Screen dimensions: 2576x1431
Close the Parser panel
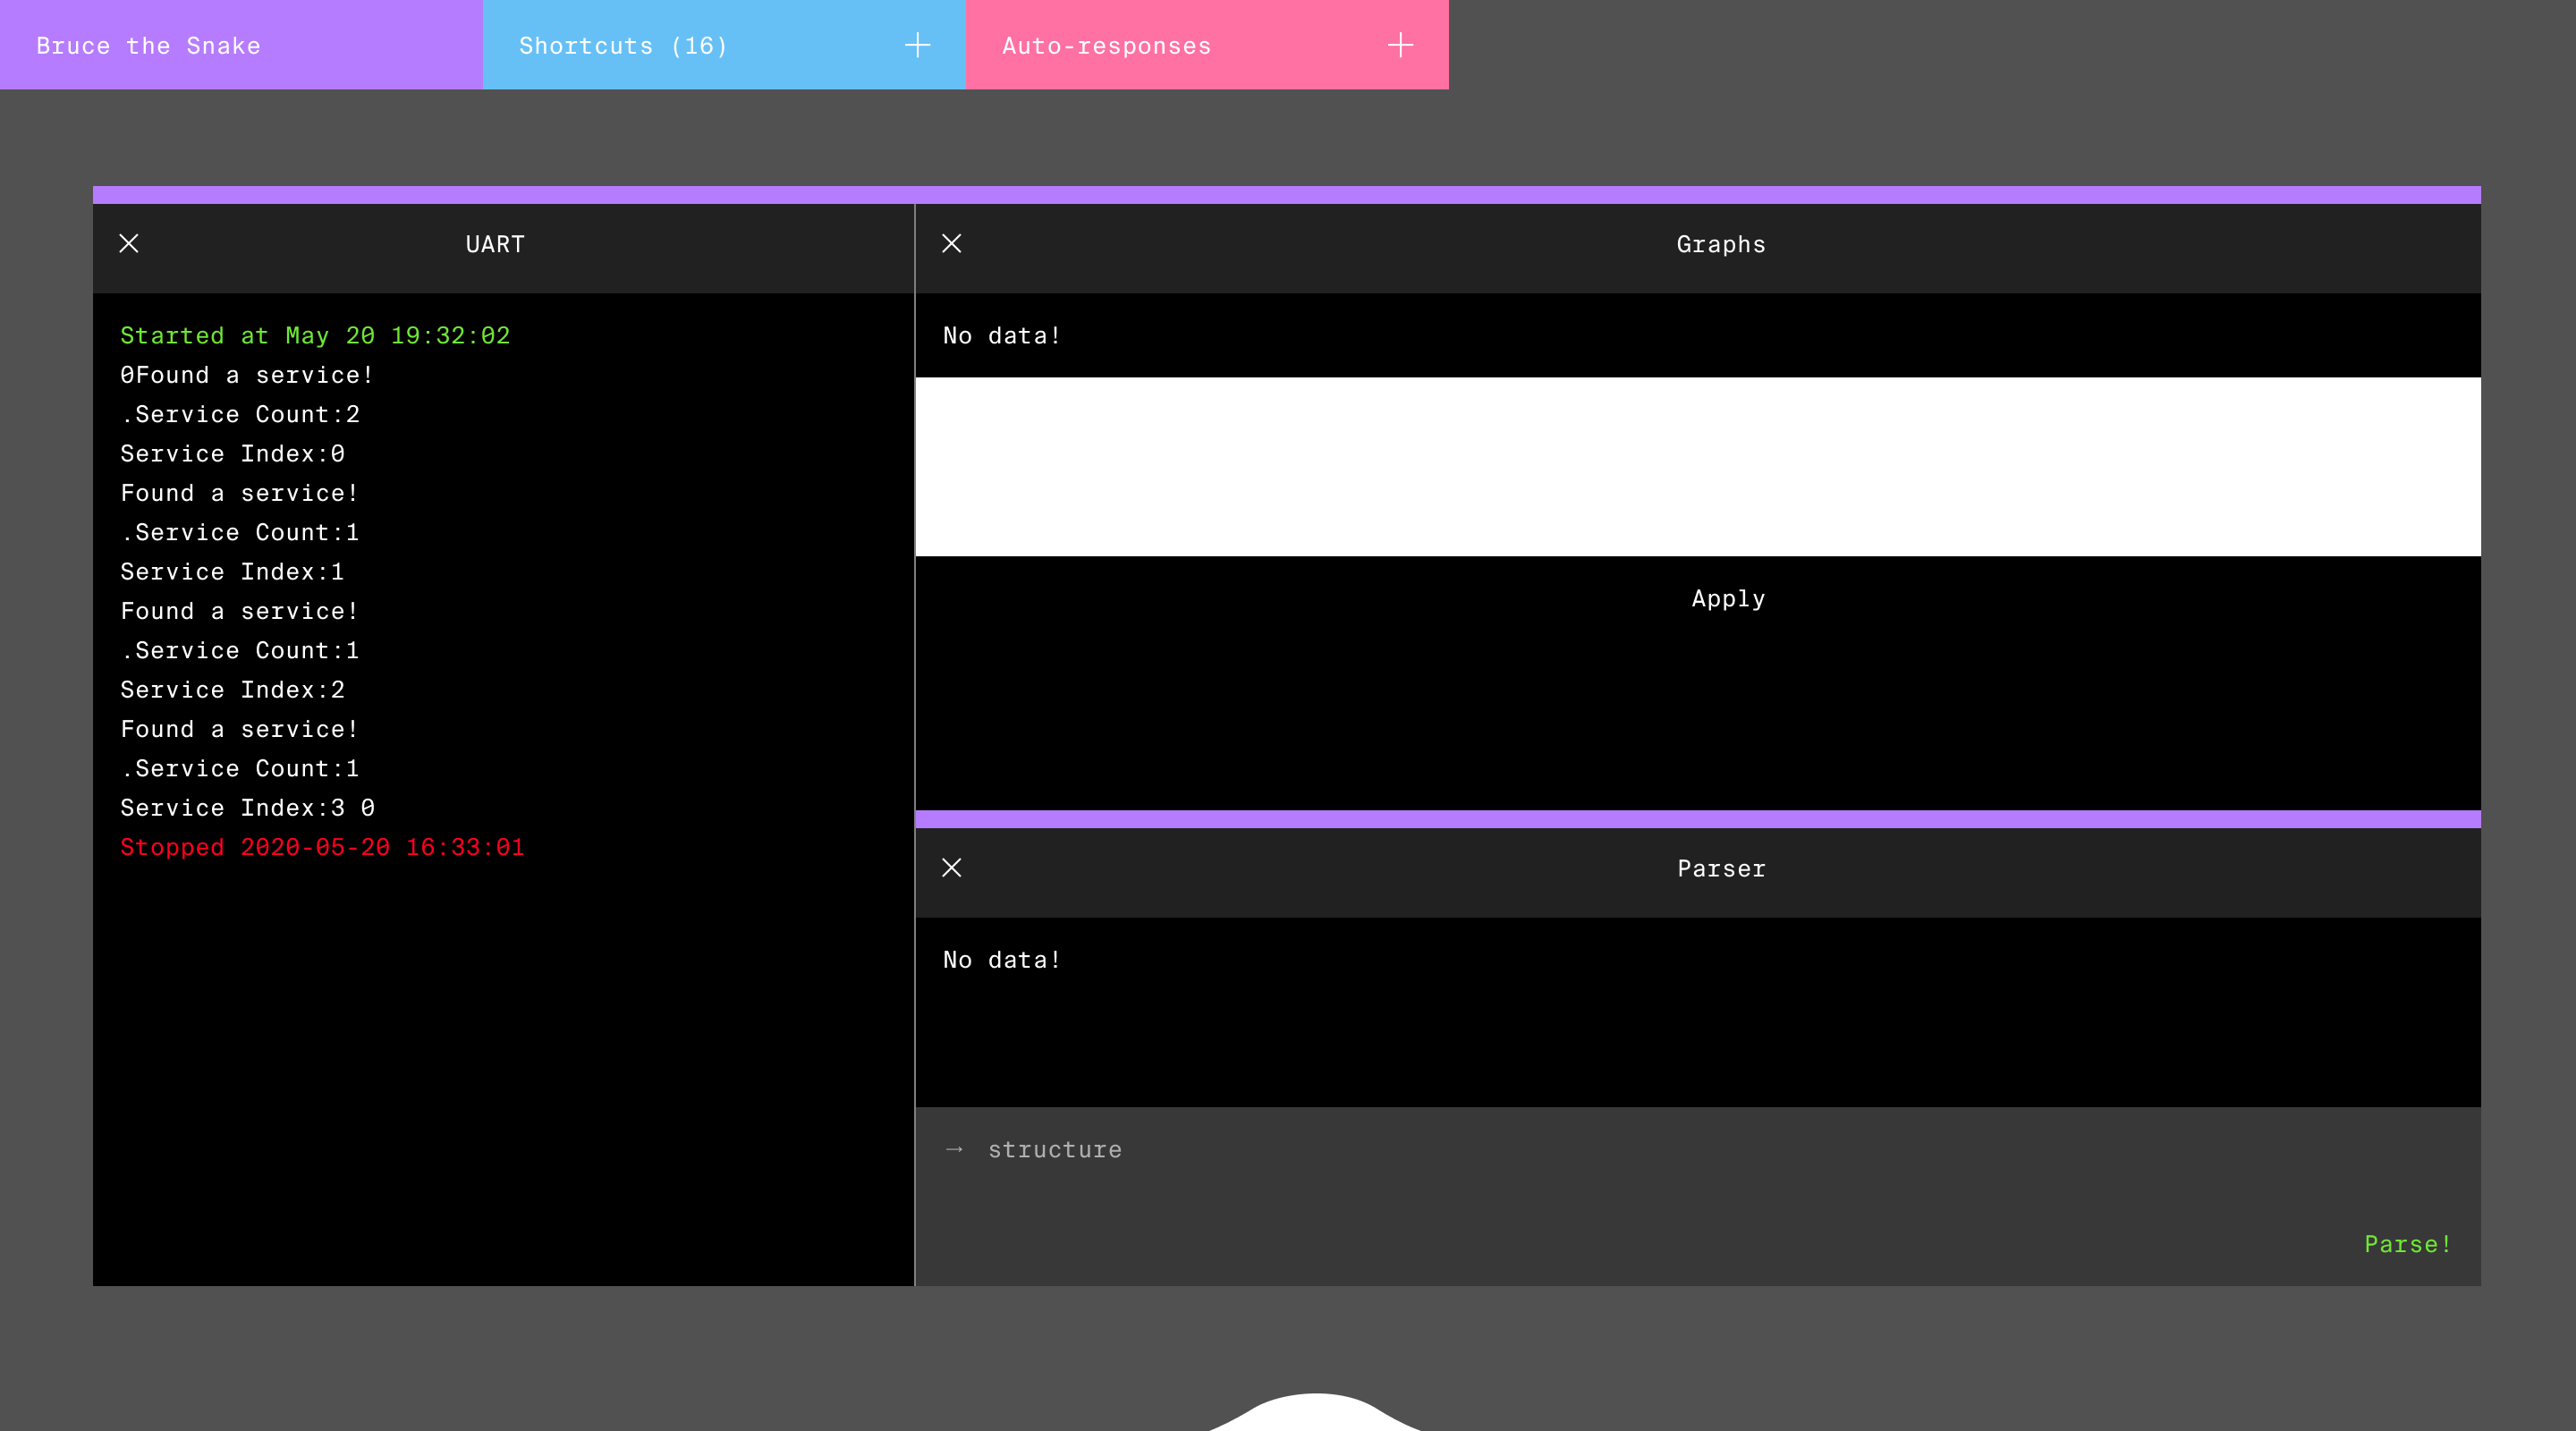coord(951,867)
